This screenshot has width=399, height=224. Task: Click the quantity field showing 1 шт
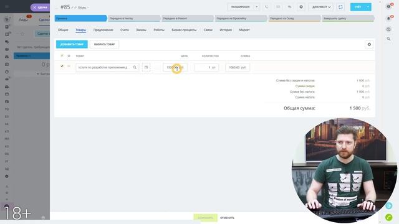pyautogui.click(x=206, y=67)
